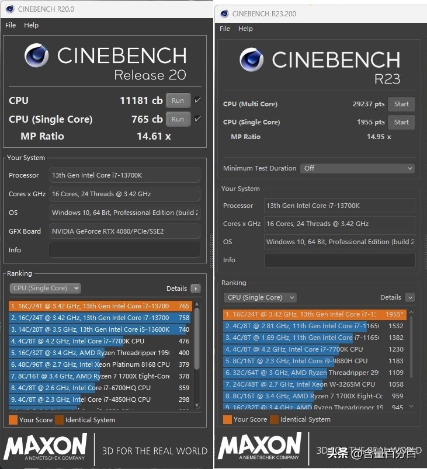Screen dimensions: 427x469
Task: Click the Cinebench R20 sphere logo
Action: [36, 55]
